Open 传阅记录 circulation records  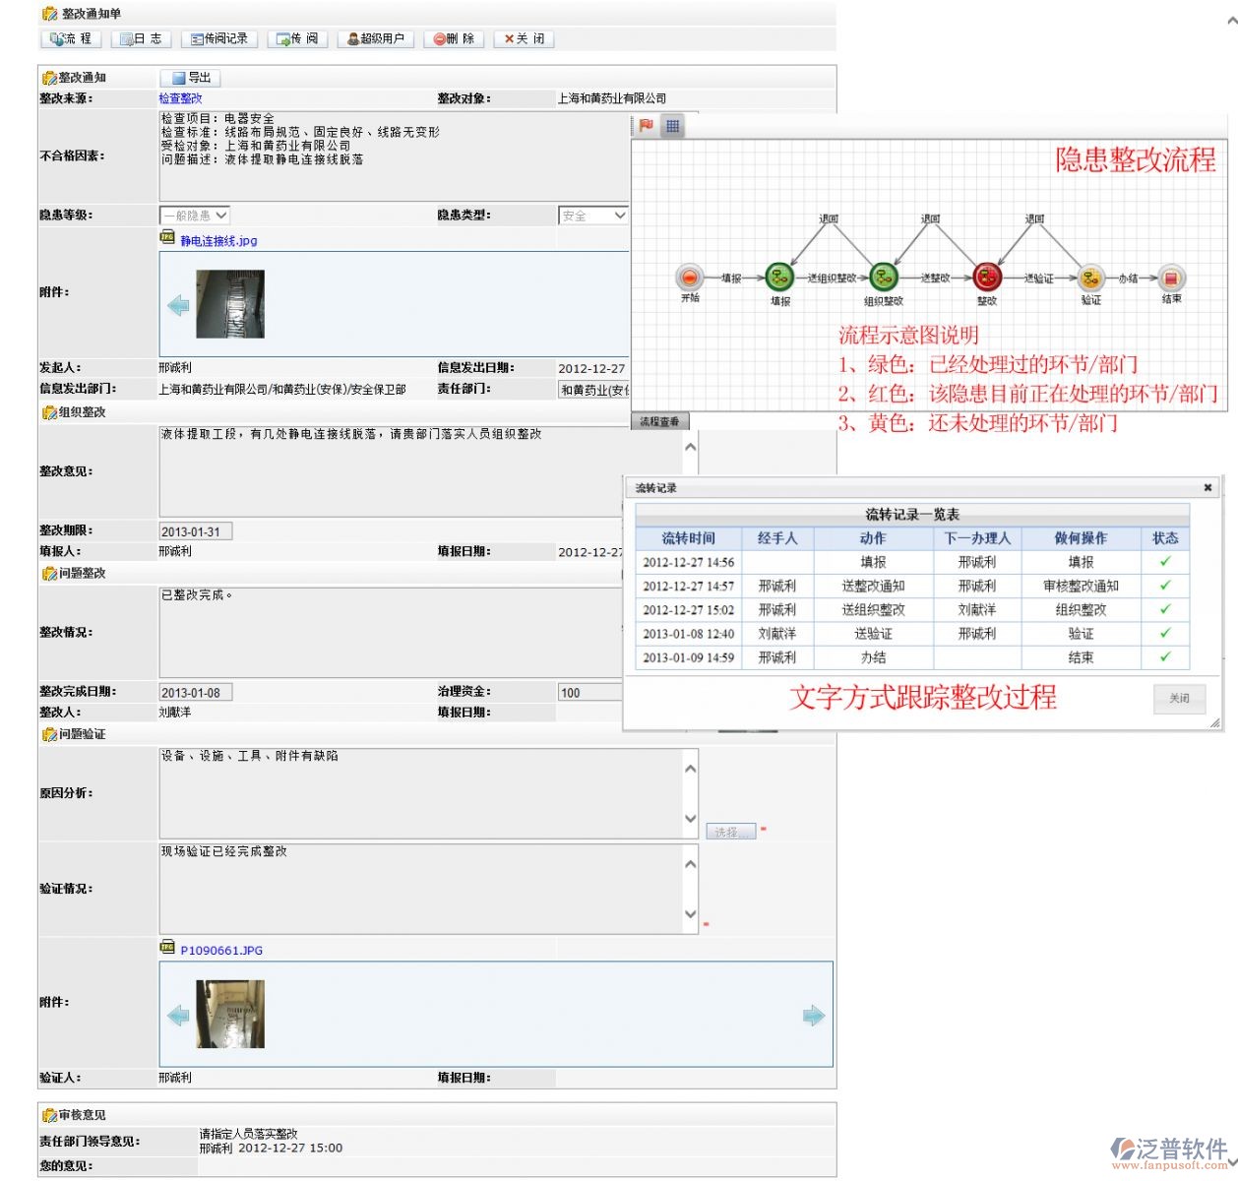219,39
